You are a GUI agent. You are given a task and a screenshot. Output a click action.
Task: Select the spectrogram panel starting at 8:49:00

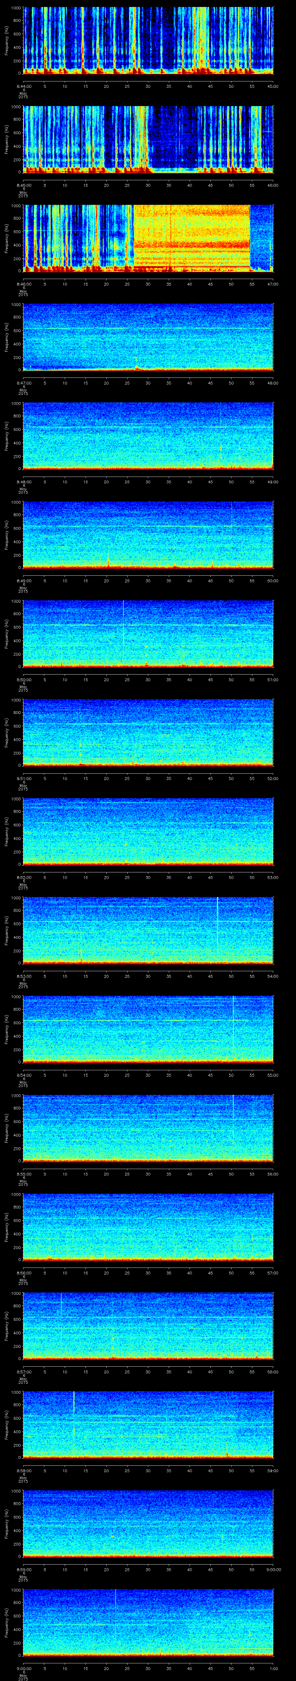coord(148,535)
